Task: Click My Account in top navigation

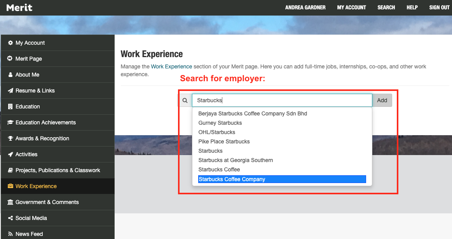Action: tap(351, 7)
